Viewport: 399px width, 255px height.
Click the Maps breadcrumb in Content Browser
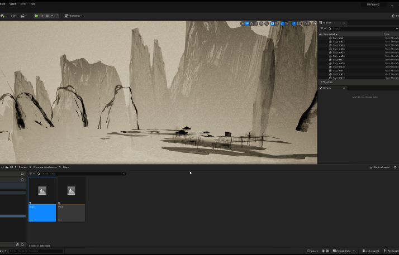click(65, 167)
